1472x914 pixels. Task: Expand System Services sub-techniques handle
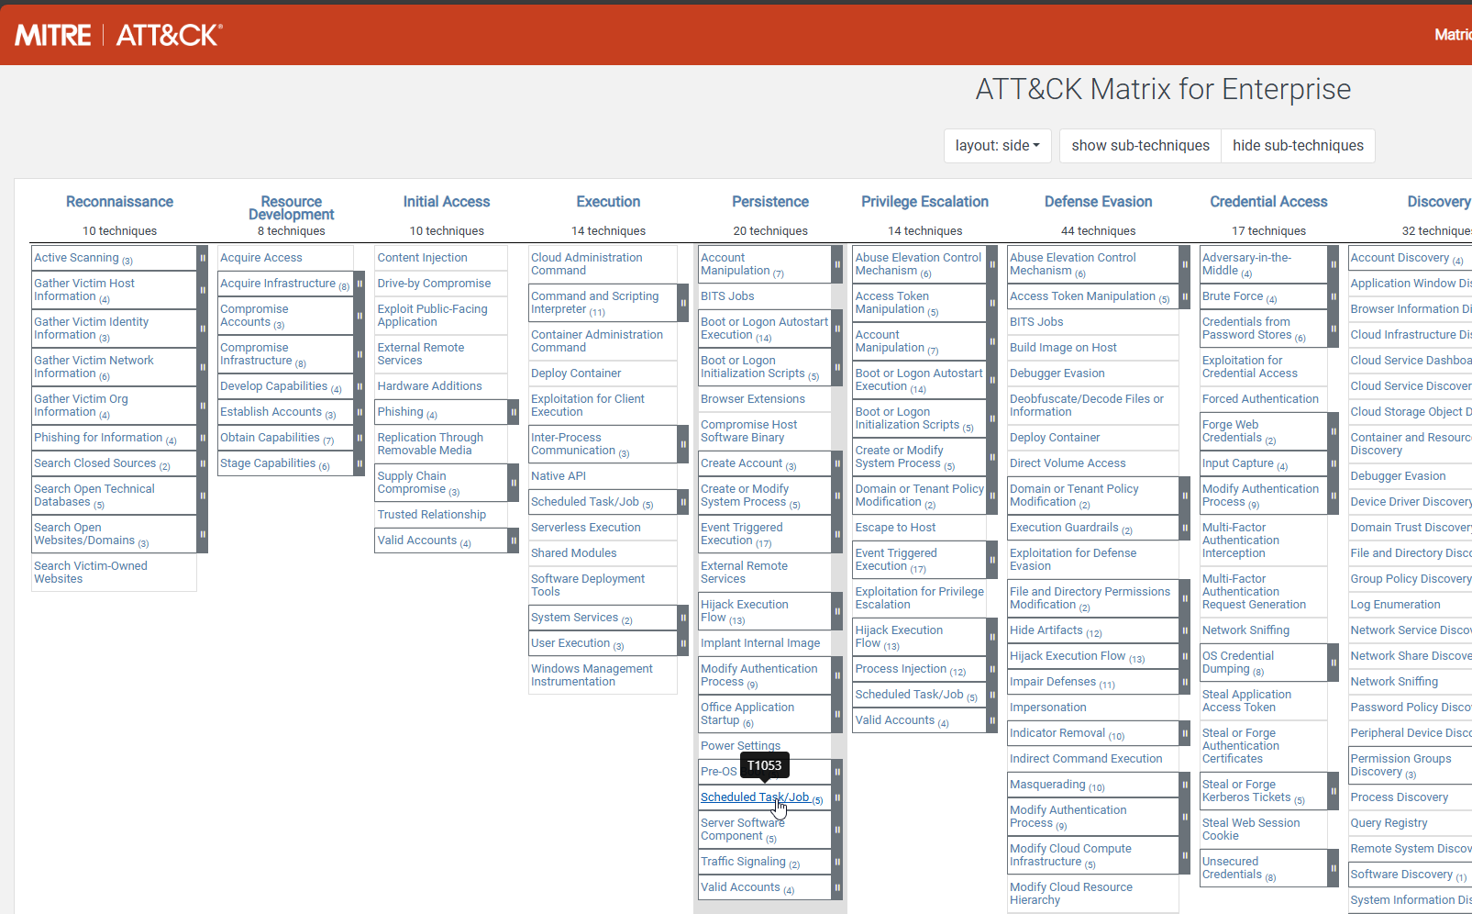tap(683, 618)
